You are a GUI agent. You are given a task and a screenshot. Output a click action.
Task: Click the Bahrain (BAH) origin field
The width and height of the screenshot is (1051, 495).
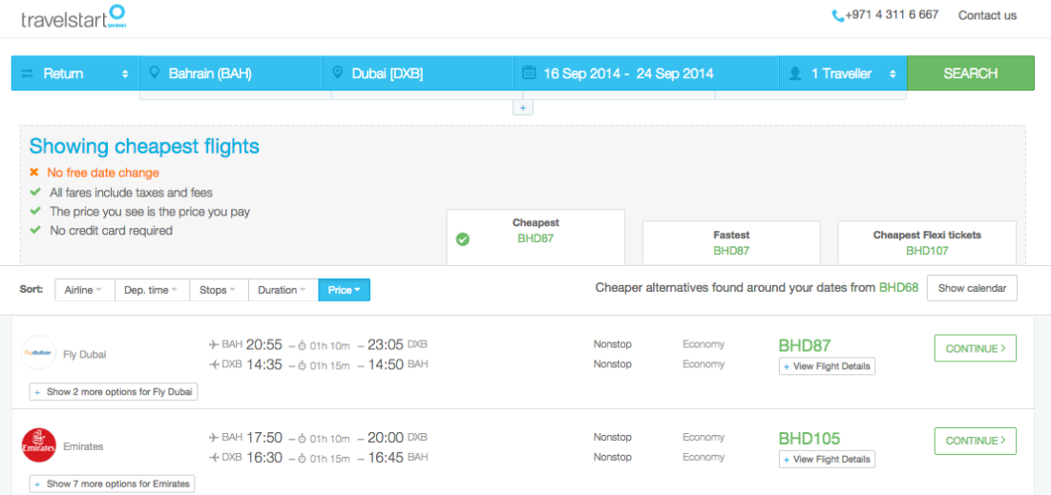pyautogui.click(x=231, y=73)
